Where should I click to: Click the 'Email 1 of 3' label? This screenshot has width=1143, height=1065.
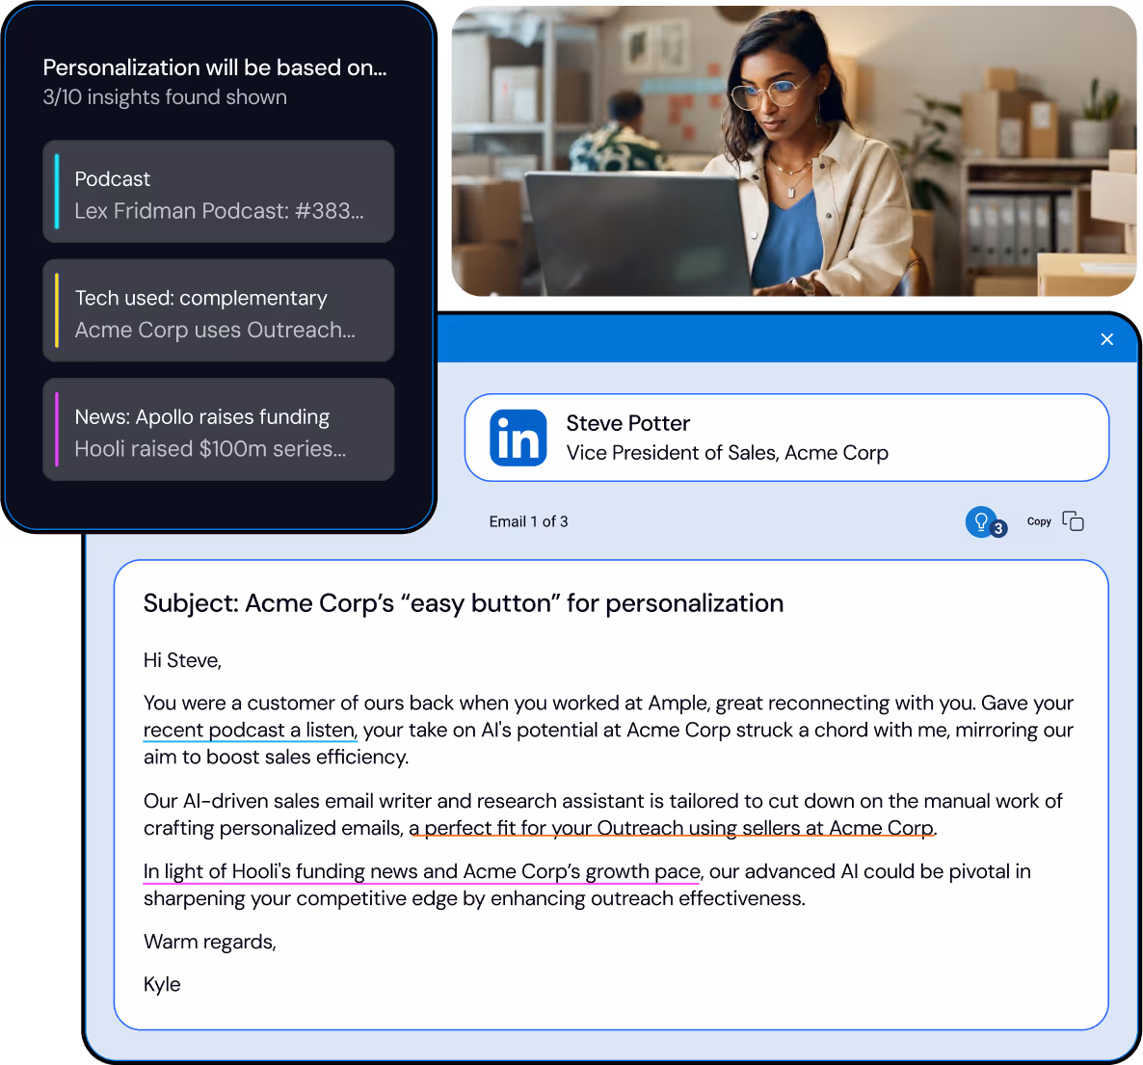(528, 521)
